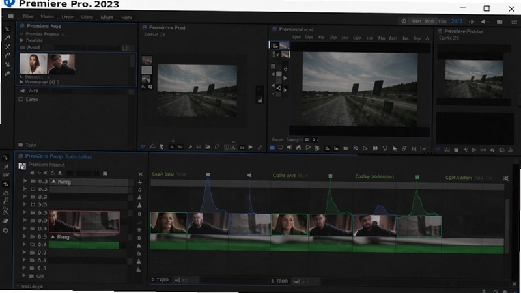Select the first woman clip in the timeline

[x=169, y=223]
